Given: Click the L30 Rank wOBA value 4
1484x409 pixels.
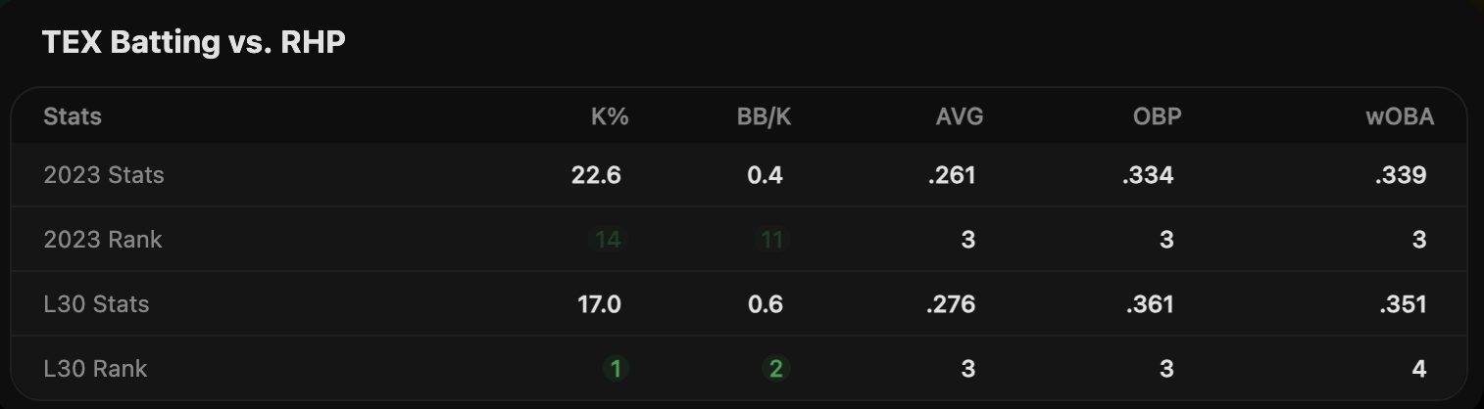Looking at the screenshot, I should point(1419,369).
